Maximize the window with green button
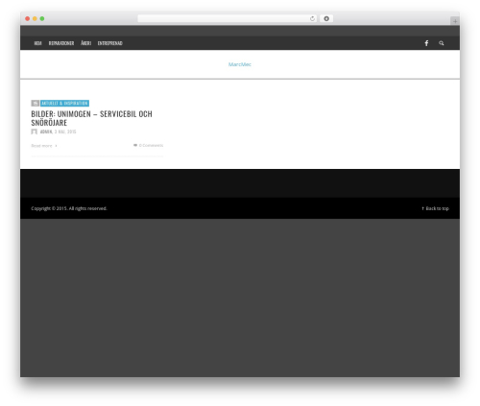The image size is (480, 406). [x=42, y=18]
